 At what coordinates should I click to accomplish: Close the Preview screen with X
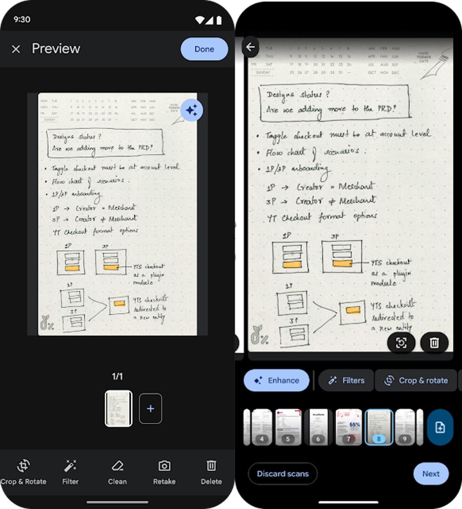click(16, 49)
